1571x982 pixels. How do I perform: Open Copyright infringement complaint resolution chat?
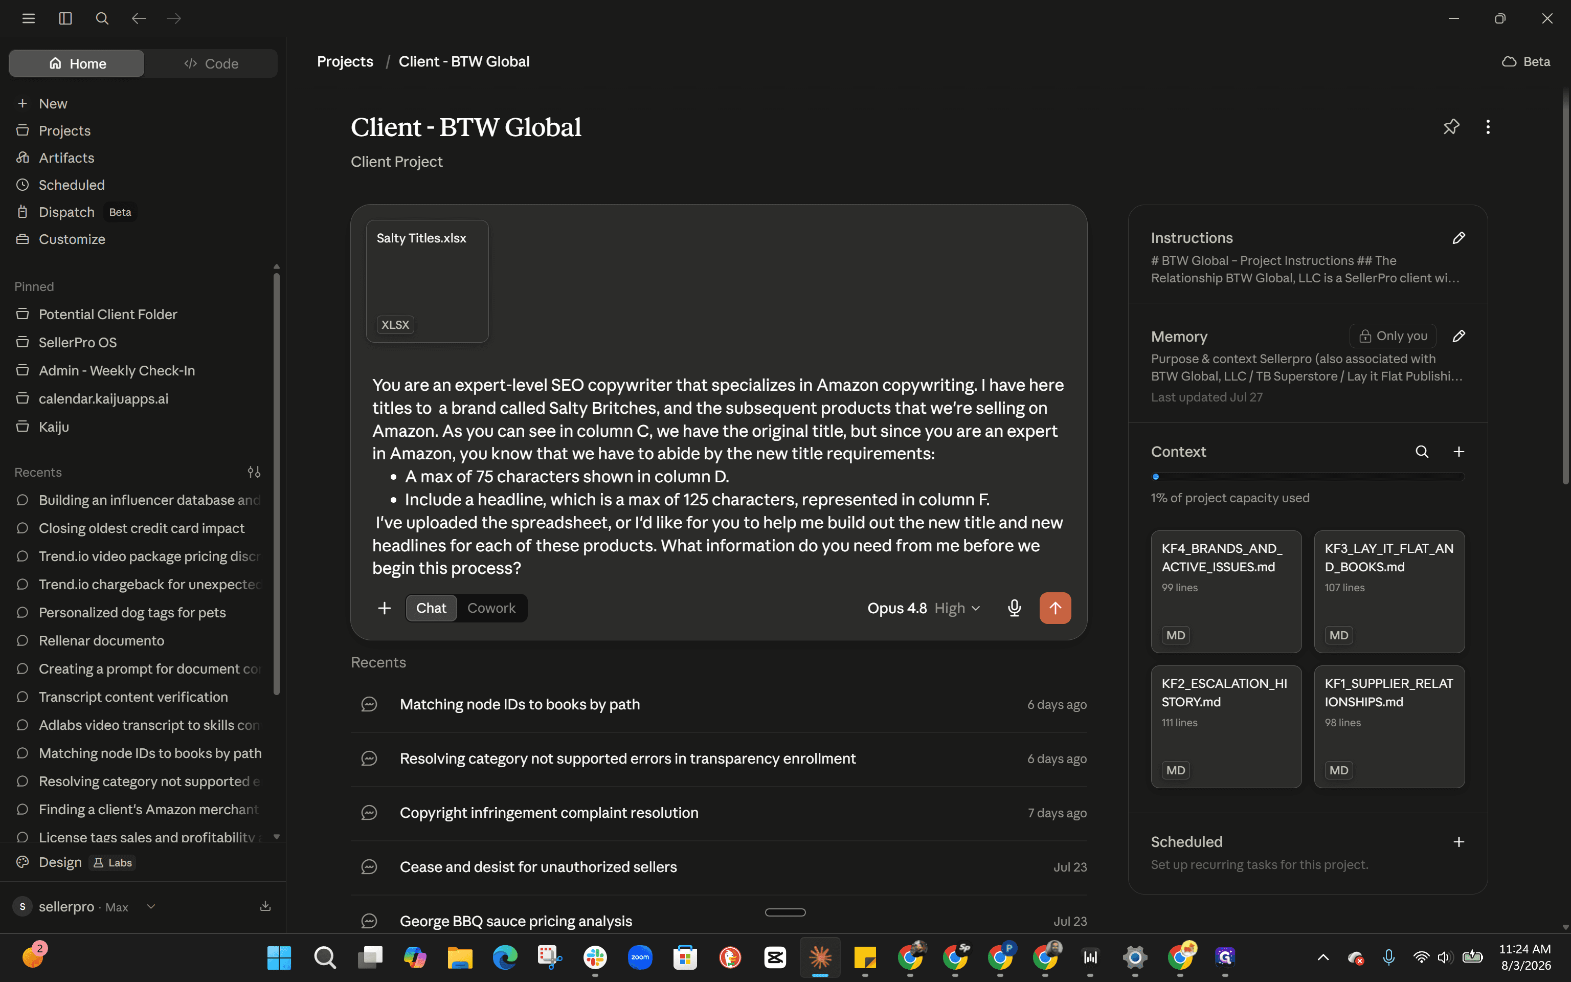click(x=719, y=813)
